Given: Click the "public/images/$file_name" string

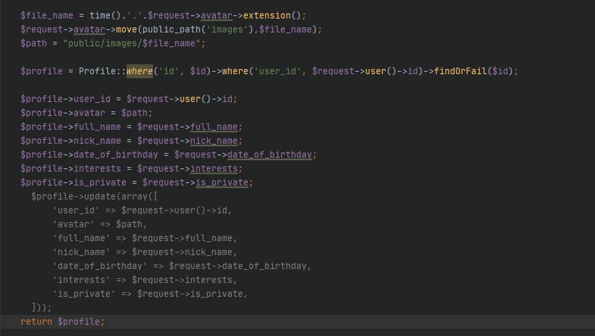Looking at the screenshot, I should coord(132,43).
